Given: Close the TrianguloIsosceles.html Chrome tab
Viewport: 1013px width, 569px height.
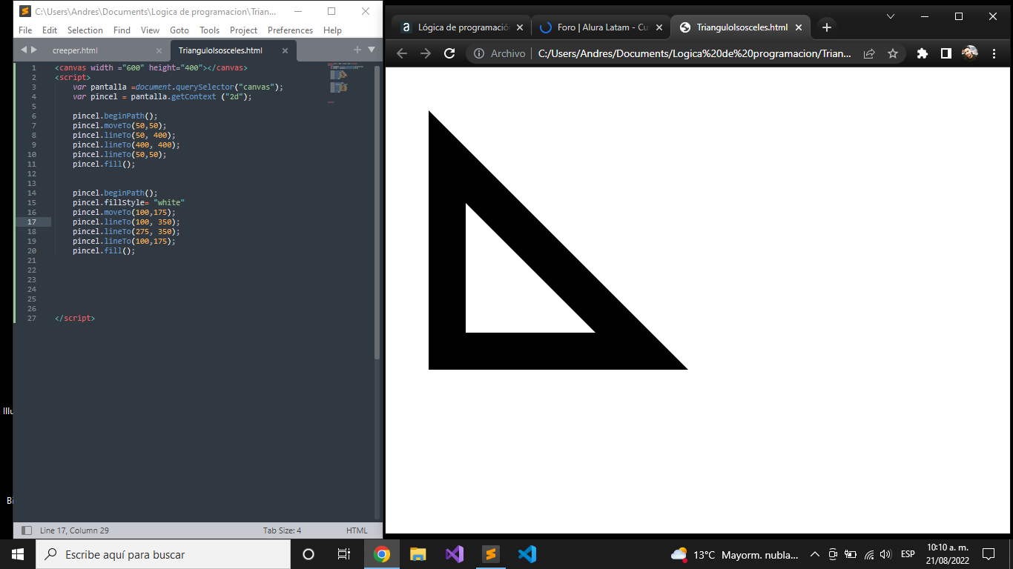Looking at the screenshot, I should [799, 27].
